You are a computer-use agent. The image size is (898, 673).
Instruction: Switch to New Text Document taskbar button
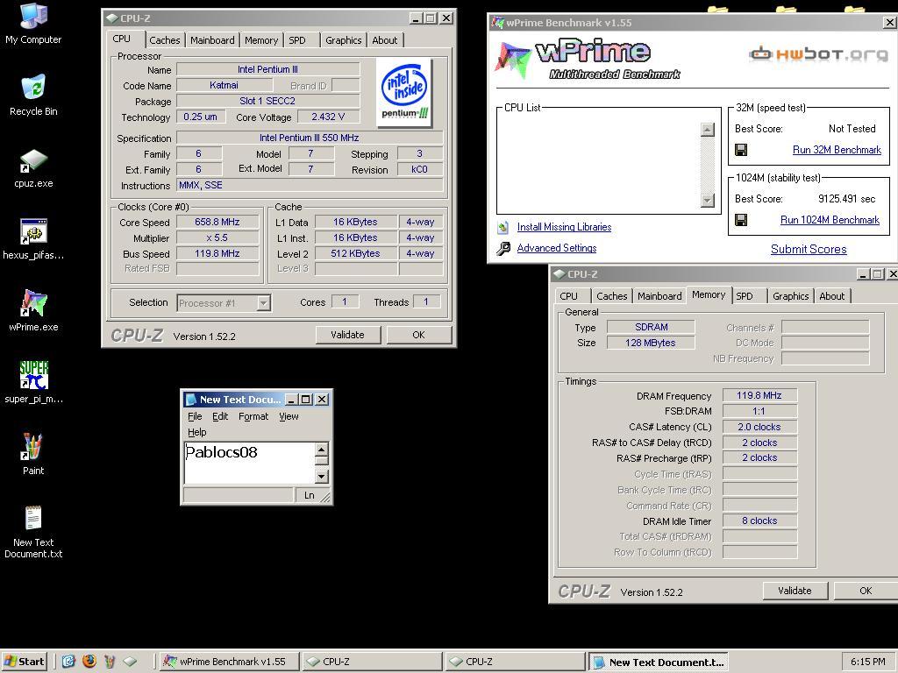click(659, 662)
